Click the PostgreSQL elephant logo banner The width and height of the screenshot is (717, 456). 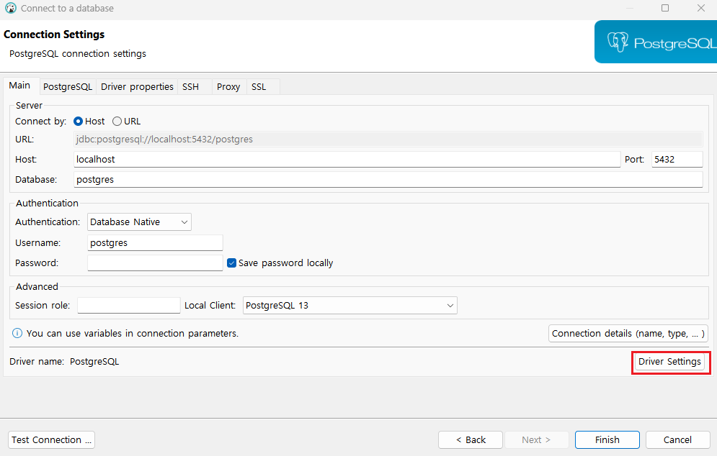656,42
